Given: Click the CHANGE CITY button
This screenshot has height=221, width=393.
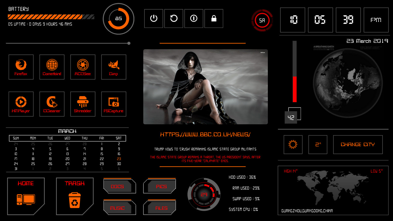Looking at the screenshot, I should [x=358, y=144].
